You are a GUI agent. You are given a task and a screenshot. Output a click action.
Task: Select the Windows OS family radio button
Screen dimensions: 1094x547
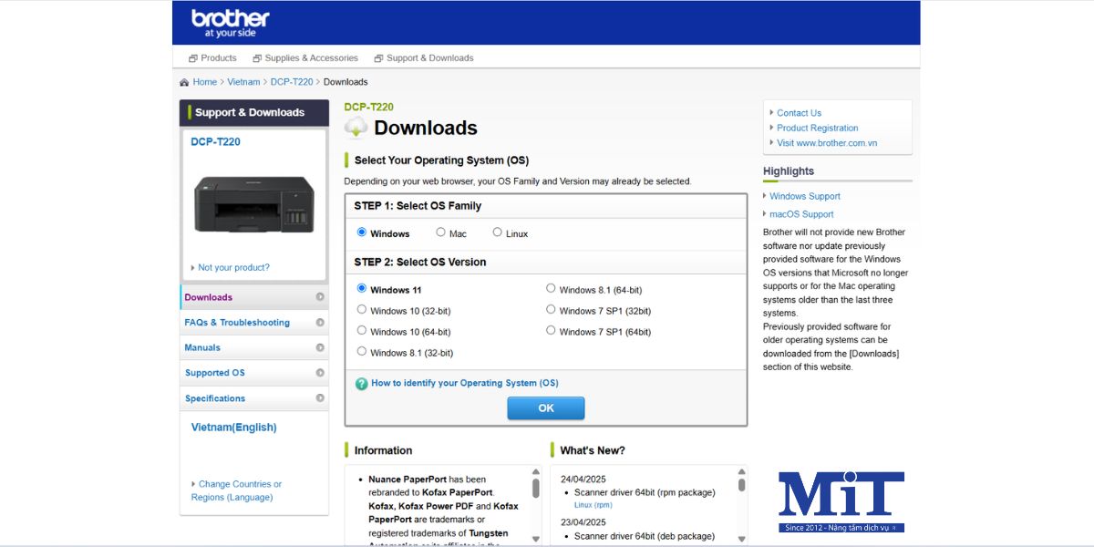[x=362, y=232]
